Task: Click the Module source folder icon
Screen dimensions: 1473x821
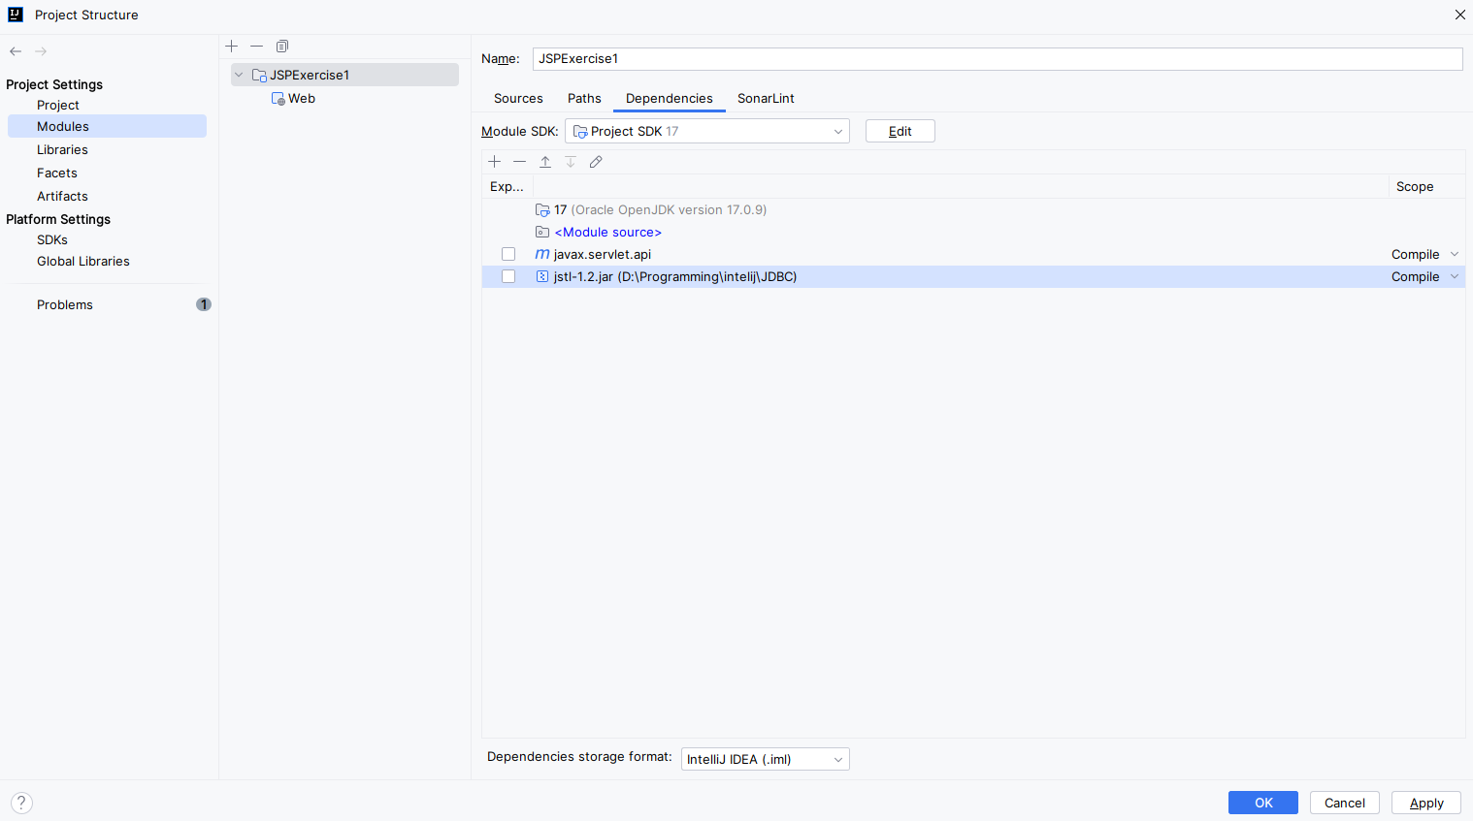Action: click(x=542, y=233)
